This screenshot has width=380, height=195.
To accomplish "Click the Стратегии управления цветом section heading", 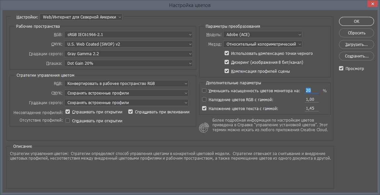I will (x=45, y=75).
